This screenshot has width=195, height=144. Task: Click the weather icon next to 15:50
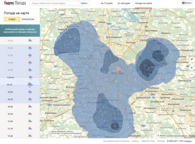[x=30, y=70]
